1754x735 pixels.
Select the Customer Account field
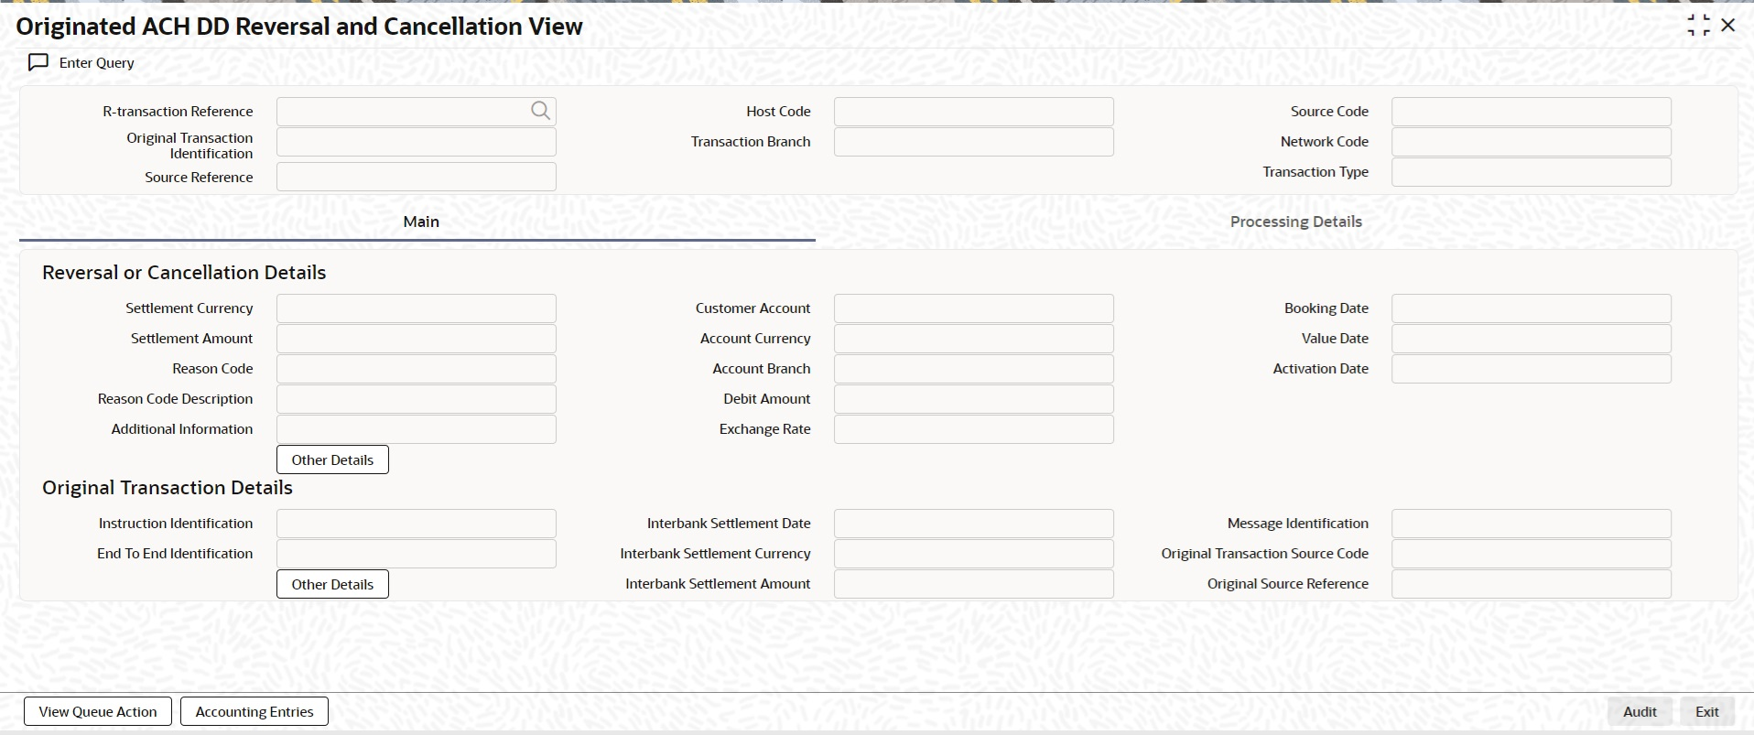[974, 308]
